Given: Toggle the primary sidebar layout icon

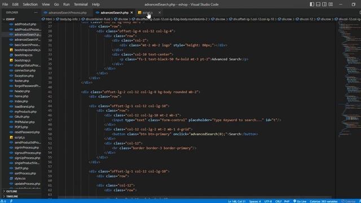Looking at the screenshot, I should pos(312,5).
